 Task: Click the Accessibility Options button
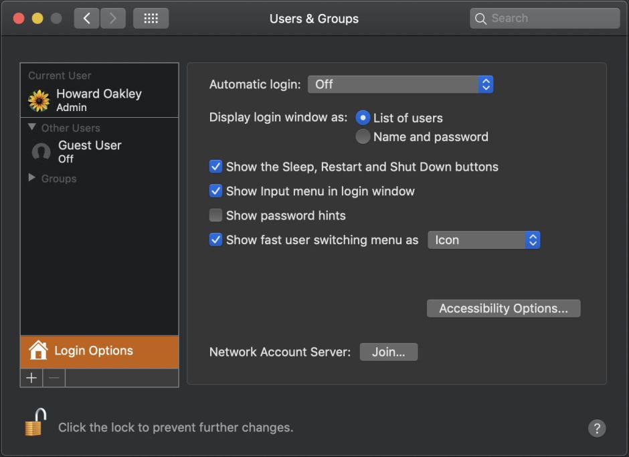(503, 308)
